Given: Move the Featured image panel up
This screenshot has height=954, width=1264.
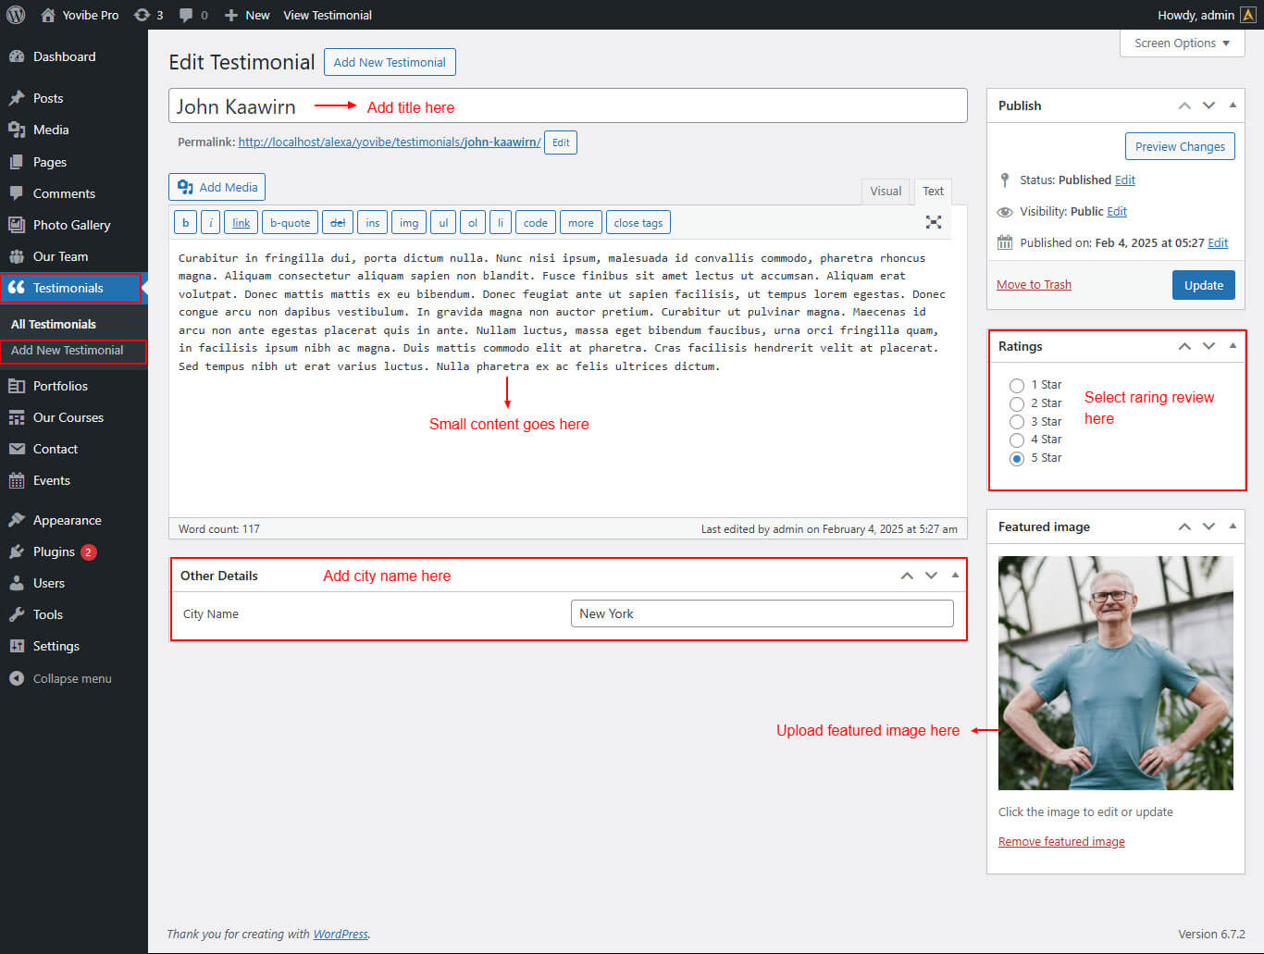Looking at the screenshot, I should click(1184, 527).
